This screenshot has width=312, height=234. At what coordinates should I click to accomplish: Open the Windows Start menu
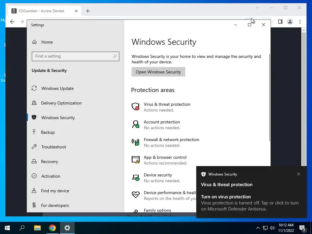[7, 228]
